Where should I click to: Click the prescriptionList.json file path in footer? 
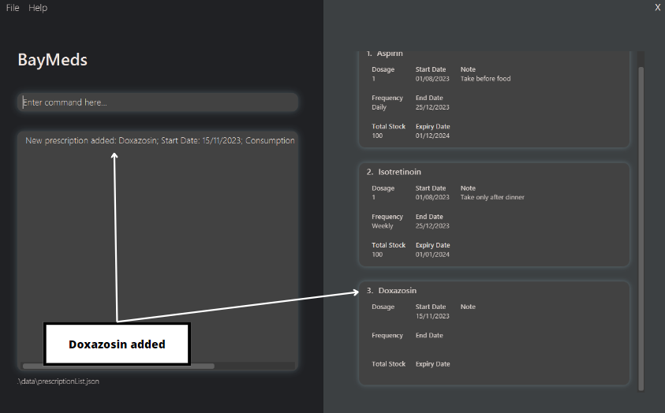pos(58,381)
